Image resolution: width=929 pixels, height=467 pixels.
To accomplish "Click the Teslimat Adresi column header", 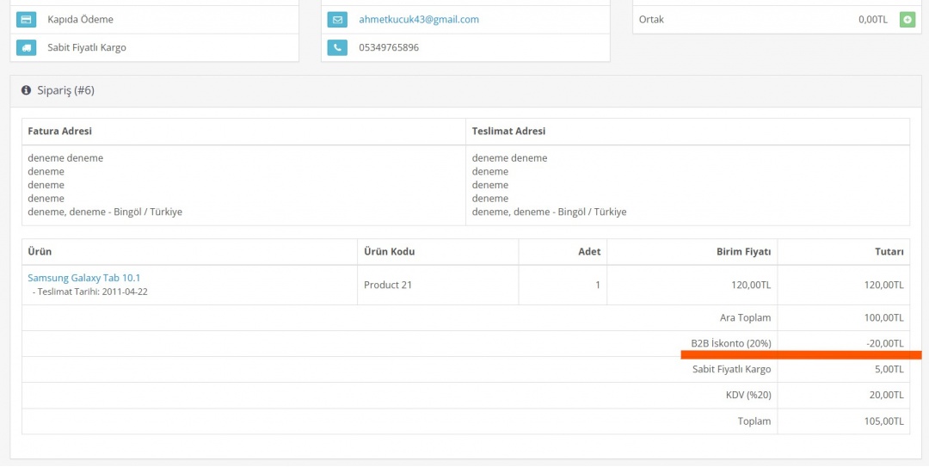I will pos(508,132).
